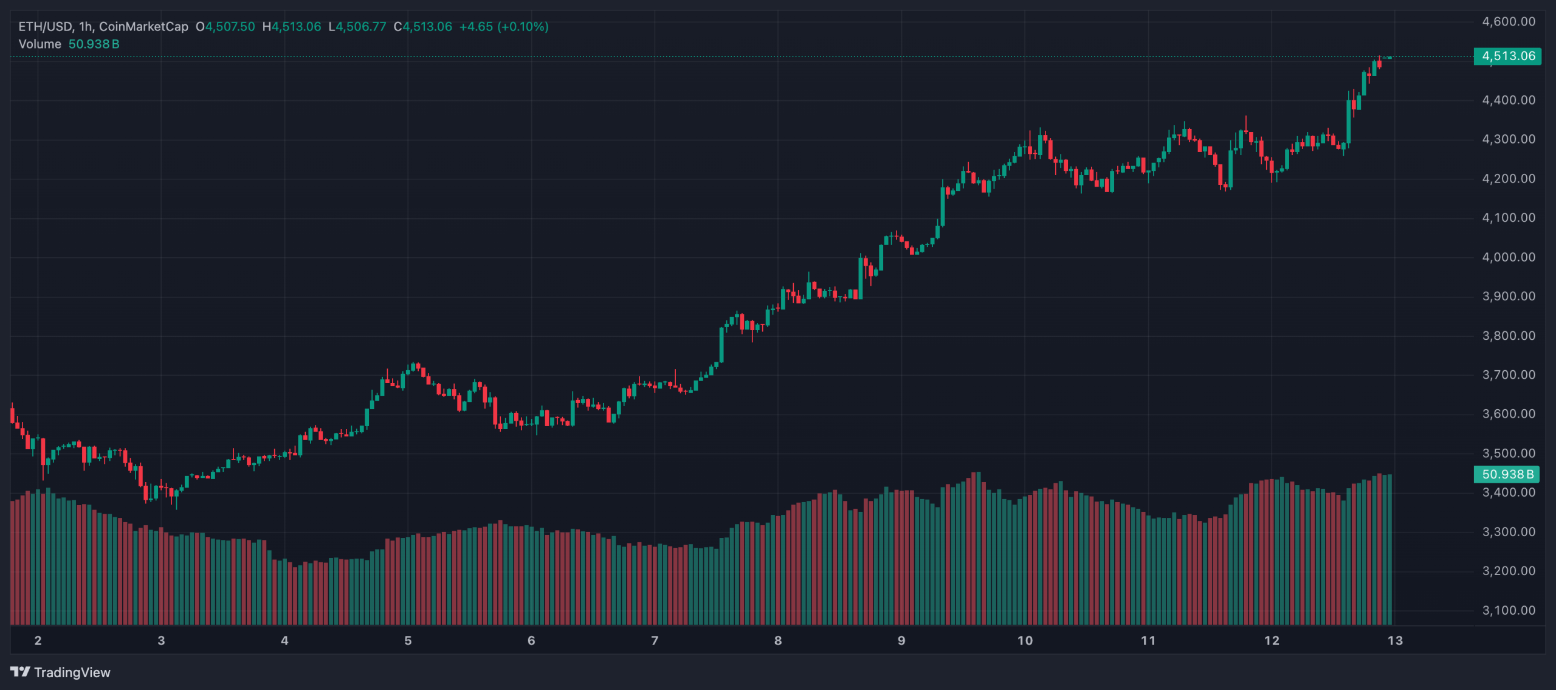Click the Volume indicator label
The width and height of the screenshot is (1556, 690).
(x=40, y=44)
